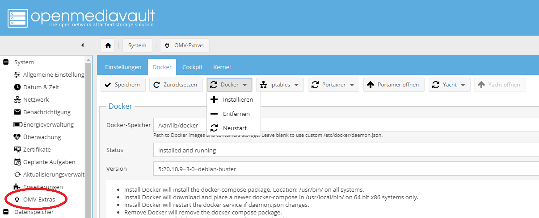Click the openmediavault logo
539x218 pixels.
coord(82,18)
